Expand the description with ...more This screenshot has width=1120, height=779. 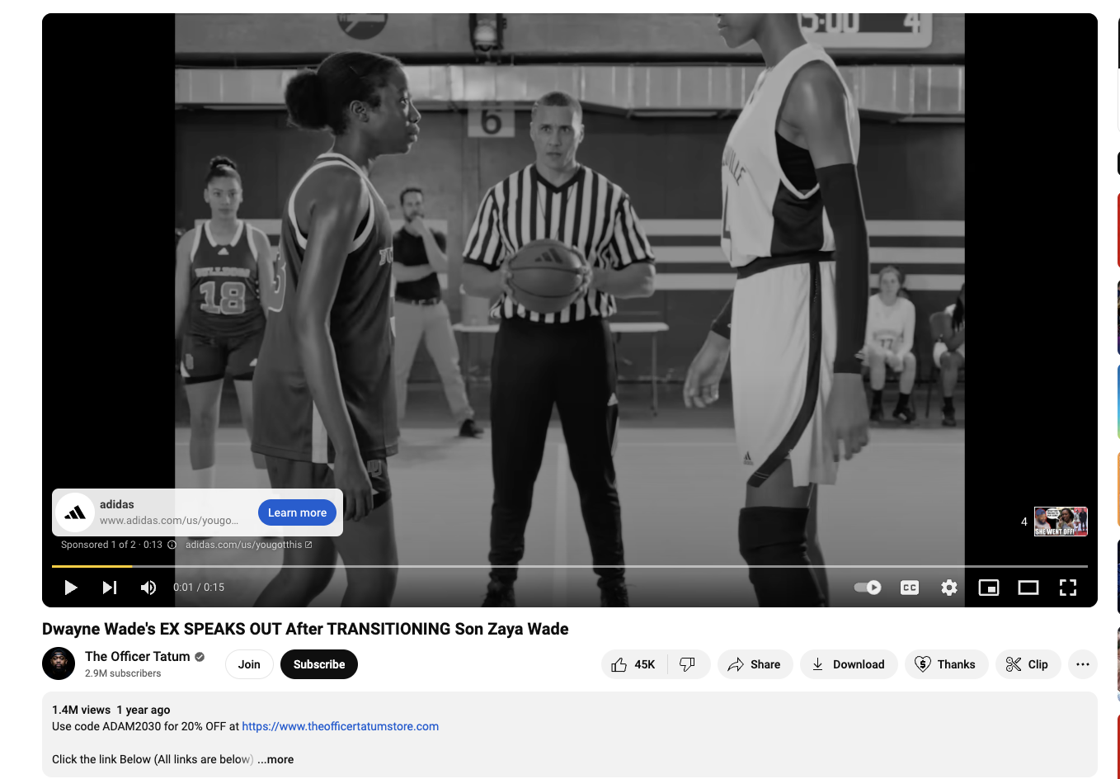[x=275, y=759]
